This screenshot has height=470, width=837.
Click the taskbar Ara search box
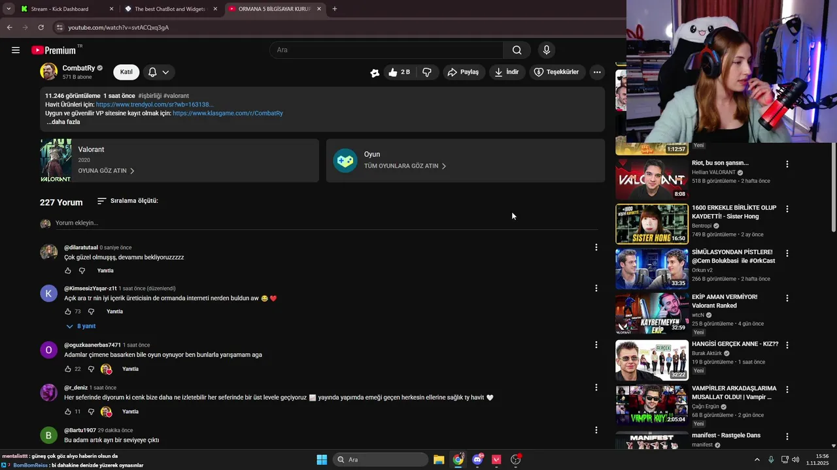381,460
